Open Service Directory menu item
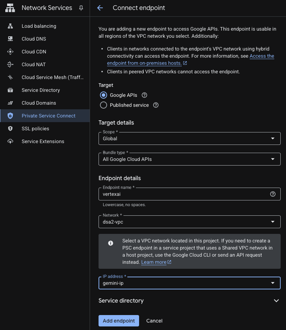Screen dimensions: 286x330 click(x=45, y=90)
